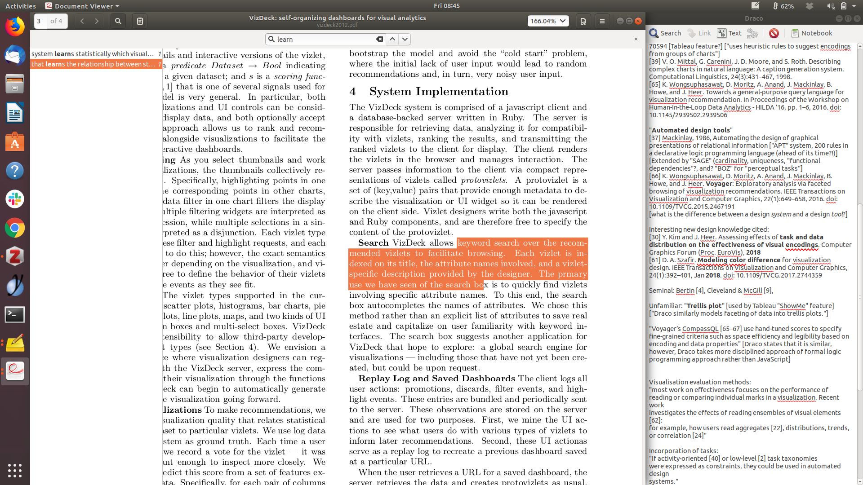Jump to next search match
The width and height of the screenshot is (863, 485).
(x=405, y=39)
